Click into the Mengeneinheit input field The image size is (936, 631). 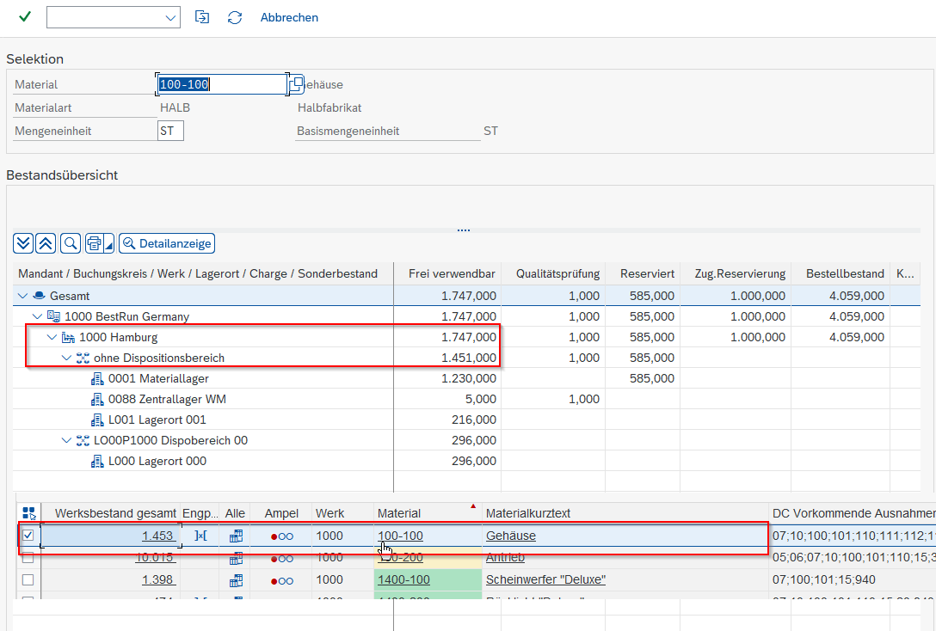[x=170, y=132]
